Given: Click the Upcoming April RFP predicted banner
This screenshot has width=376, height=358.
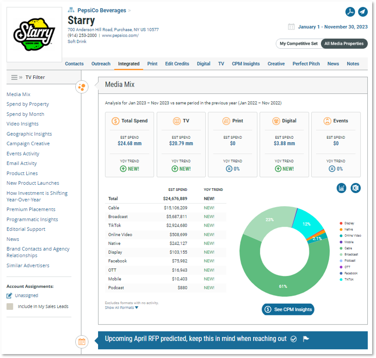Looking at the screenshot, I should [233, 340].
